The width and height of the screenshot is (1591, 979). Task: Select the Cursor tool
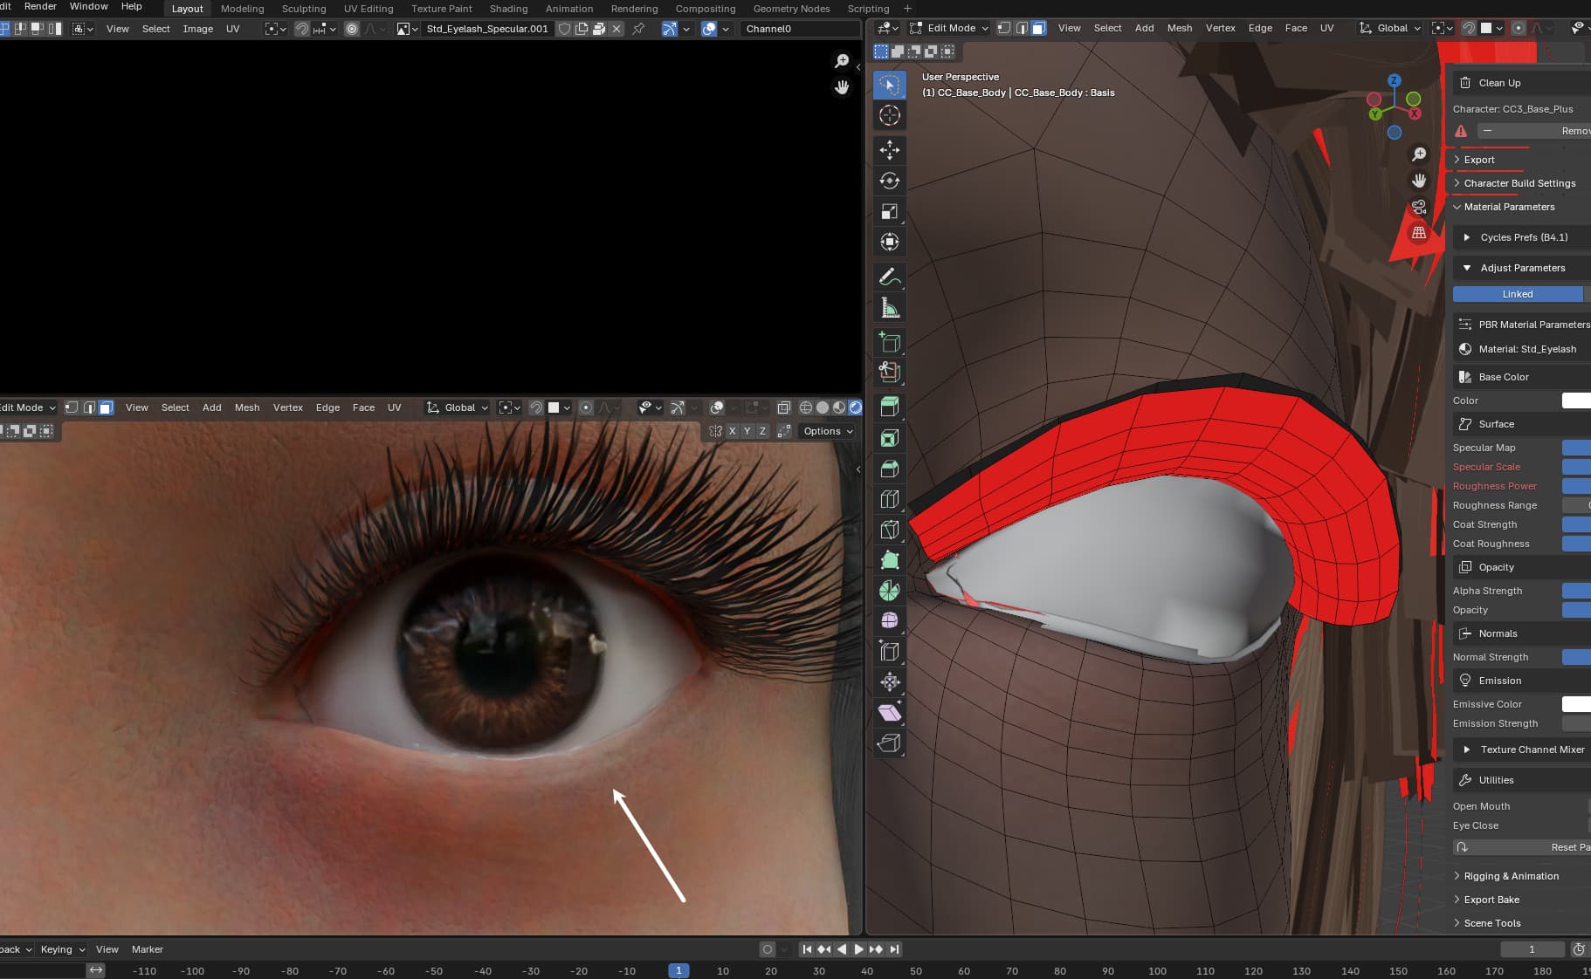(889, 115)
